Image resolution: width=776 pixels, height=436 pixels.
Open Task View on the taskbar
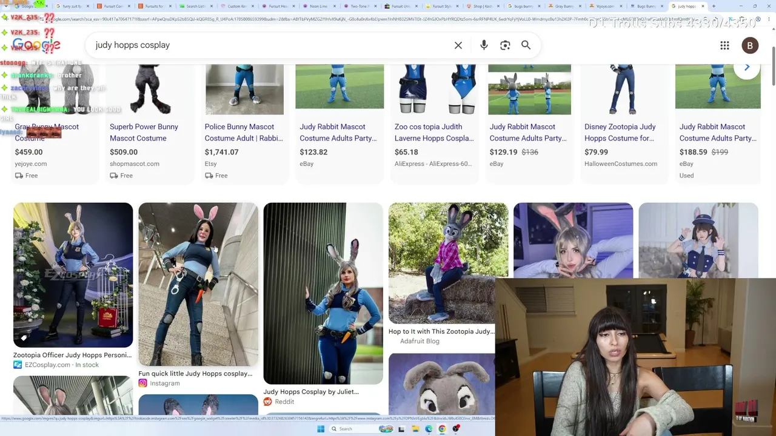pyautogui.click(x=401, y=429)
